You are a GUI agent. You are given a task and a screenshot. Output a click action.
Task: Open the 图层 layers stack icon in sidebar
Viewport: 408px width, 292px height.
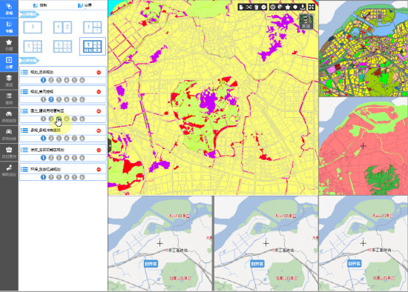pyautogui.click(x=9, y=81)
